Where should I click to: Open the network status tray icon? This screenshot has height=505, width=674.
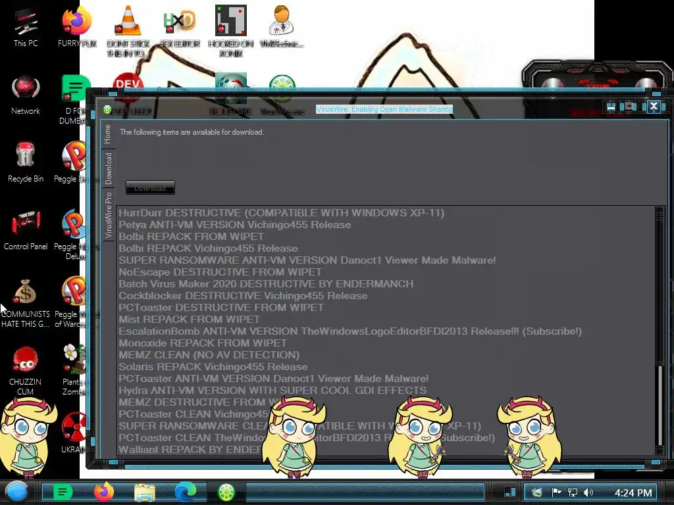[x=573, y=493]
